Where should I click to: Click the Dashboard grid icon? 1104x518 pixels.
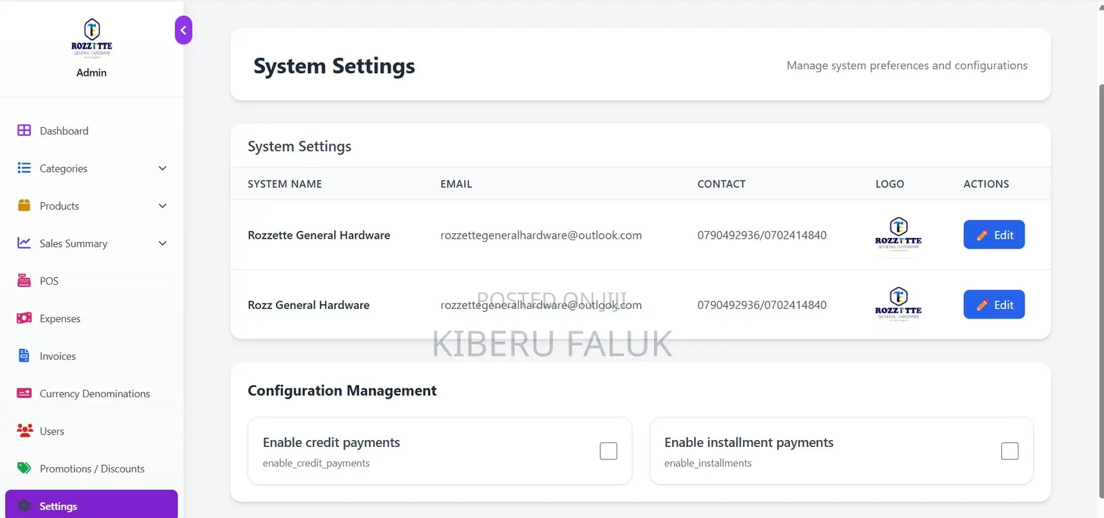[x=24, y=130]
